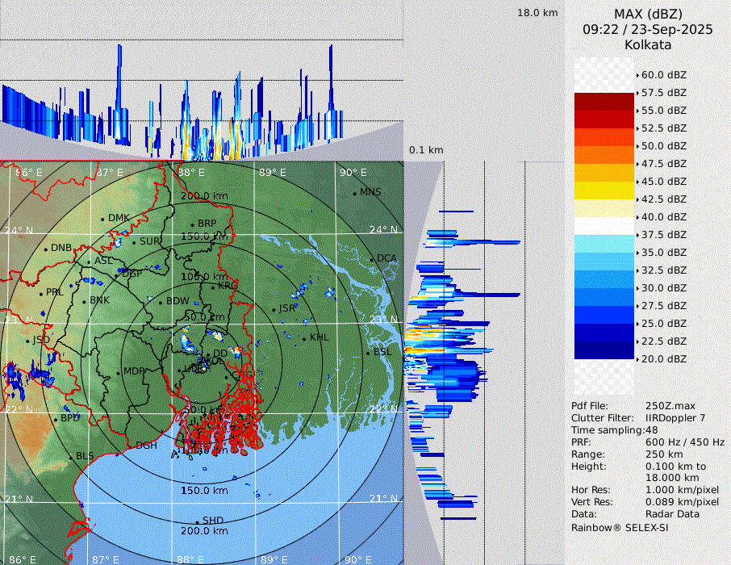The height and width of the screenshot is (565, 731).
Task: Click the 18.0 km height label
Action: [x=537, y=13]
